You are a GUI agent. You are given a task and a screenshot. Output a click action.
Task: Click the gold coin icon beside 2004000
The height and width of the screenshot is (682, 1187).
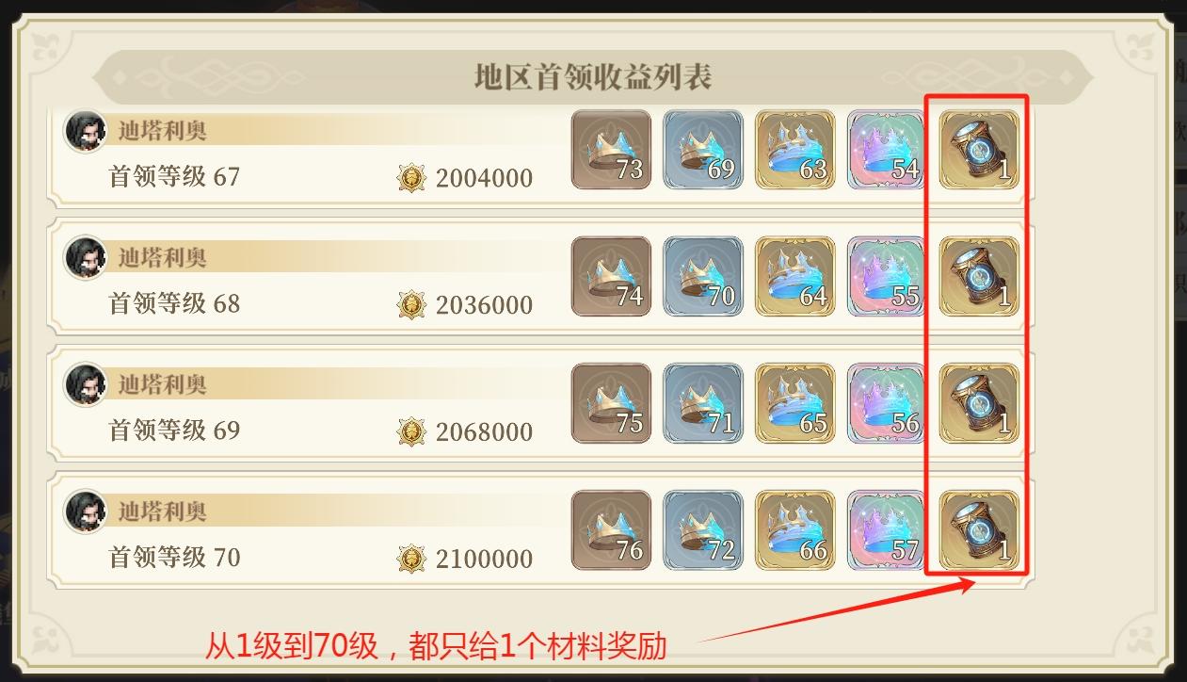tap(411, 178)
